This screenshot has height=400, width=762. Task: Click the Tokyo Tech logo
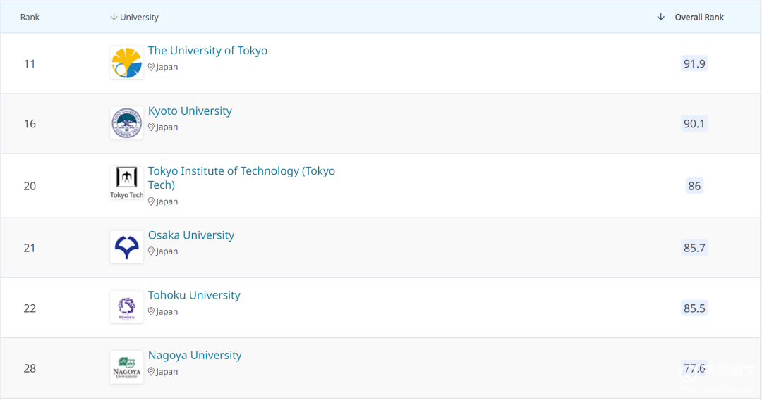(126, 183)
